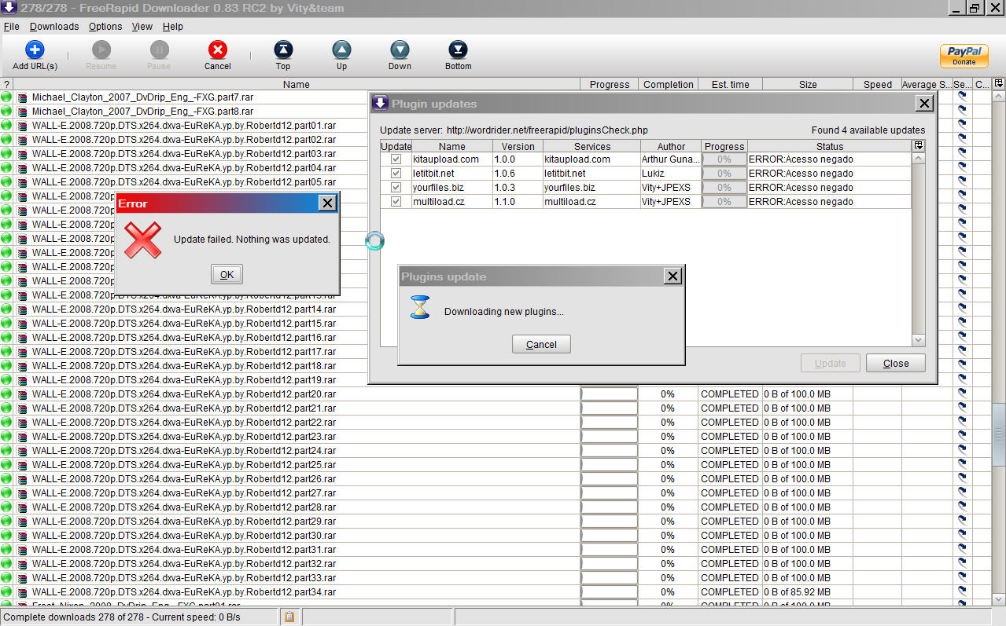Uncheck the kitaupload.com update checkbox
1006x626 pixels.
(x=396, y=159)
